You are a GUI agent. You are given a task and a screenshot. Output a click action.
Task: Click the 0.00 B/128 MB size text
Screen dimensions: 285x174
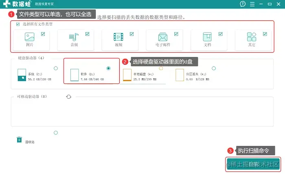click(197, 79)
